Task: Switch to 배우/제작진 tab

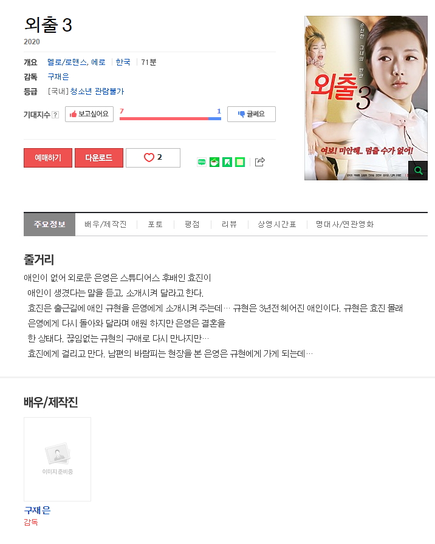Action: pyautogui.click(x=106, y=224)
